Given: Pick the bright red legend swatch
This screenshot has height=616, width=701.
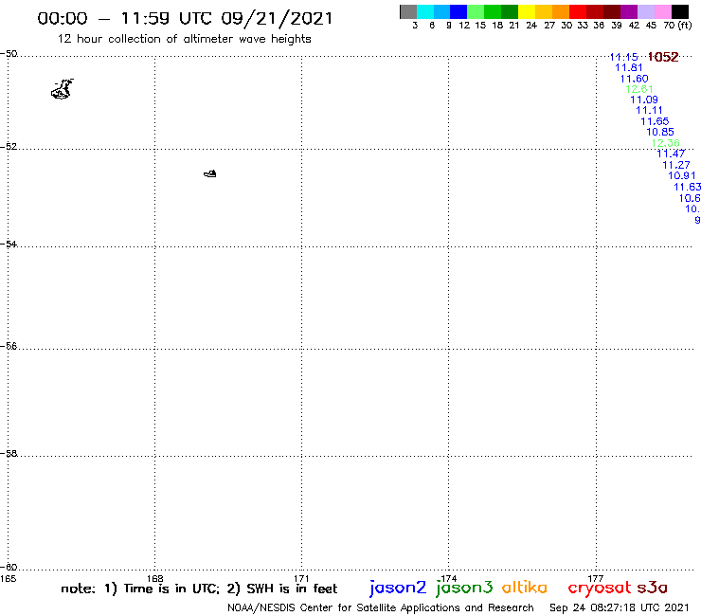Looking at the screenshot, I should coord(578,11).
